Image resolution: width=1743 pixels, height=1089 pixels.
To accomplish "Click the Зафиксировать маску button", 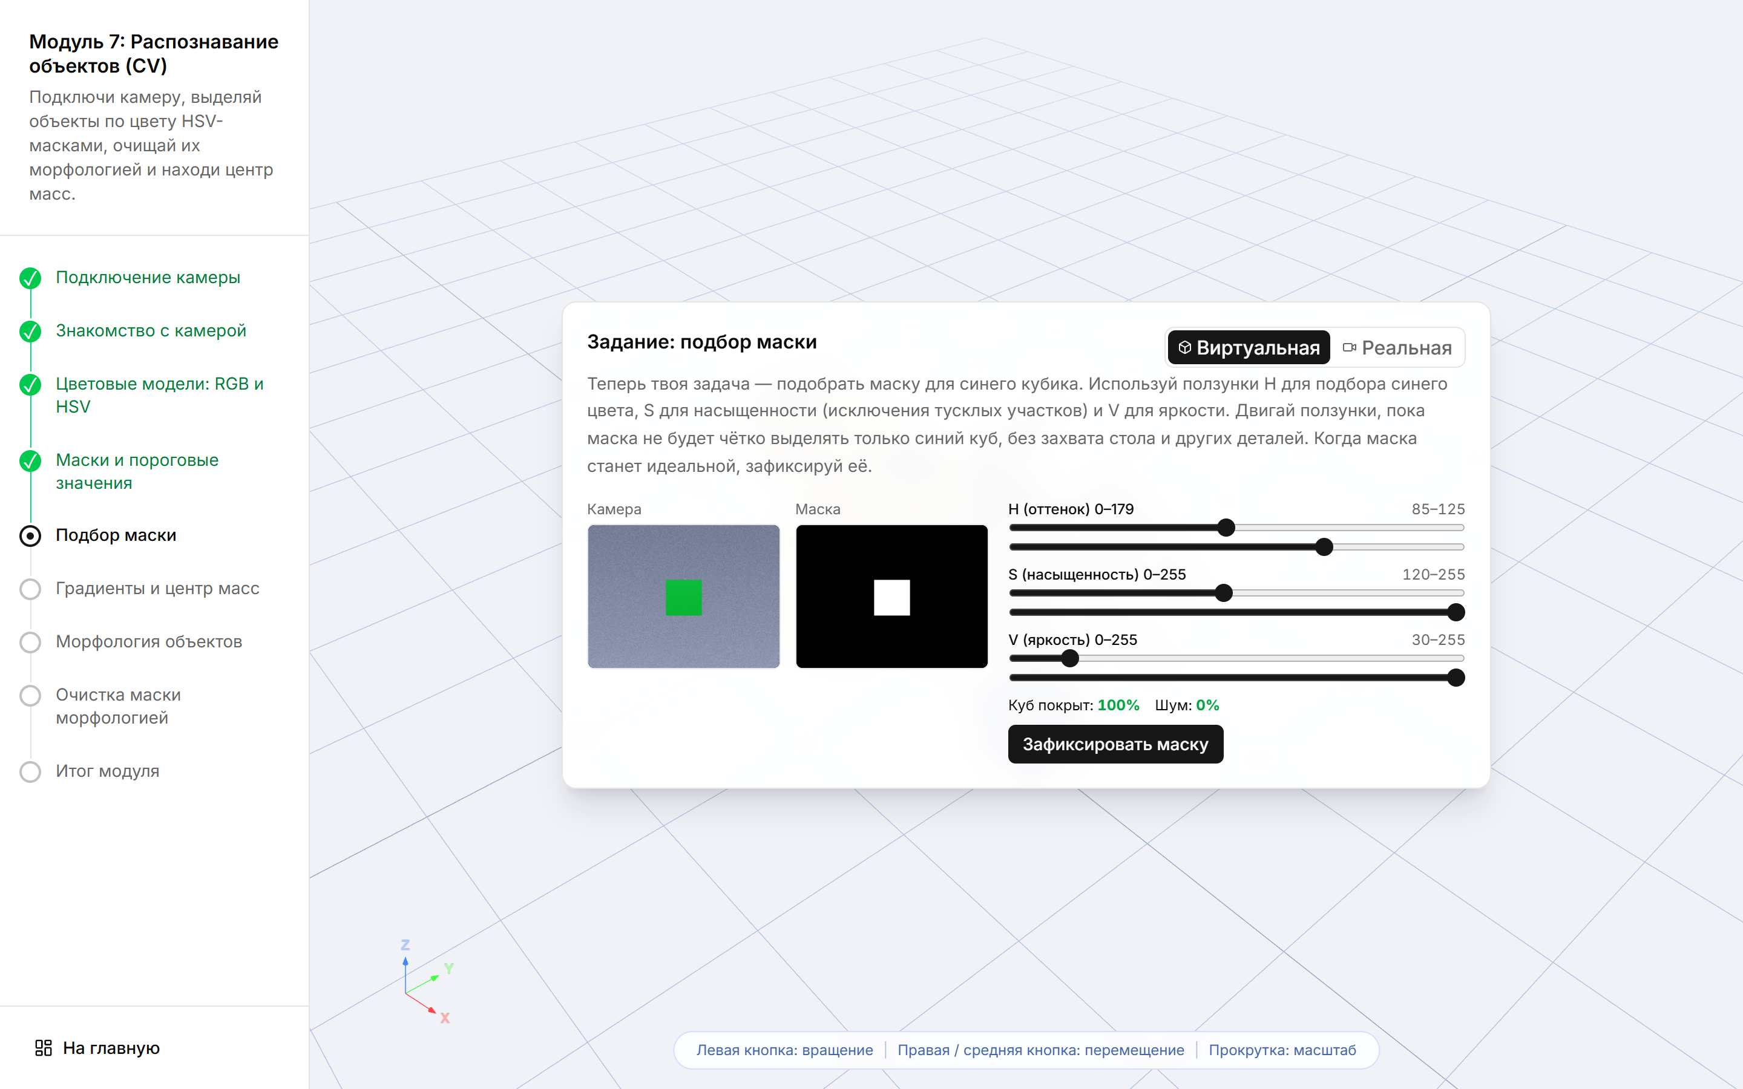I will (1115, 744).
